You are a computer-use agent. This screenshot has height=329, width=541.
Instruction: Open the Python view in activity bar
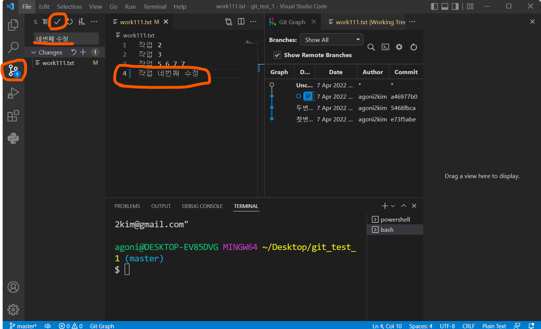point(13,138)
